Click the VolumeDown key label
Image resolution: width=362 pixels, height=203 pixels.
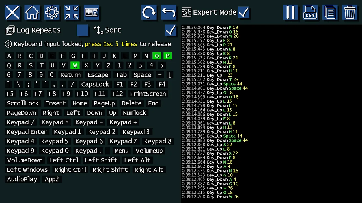(x=25, y=160)
